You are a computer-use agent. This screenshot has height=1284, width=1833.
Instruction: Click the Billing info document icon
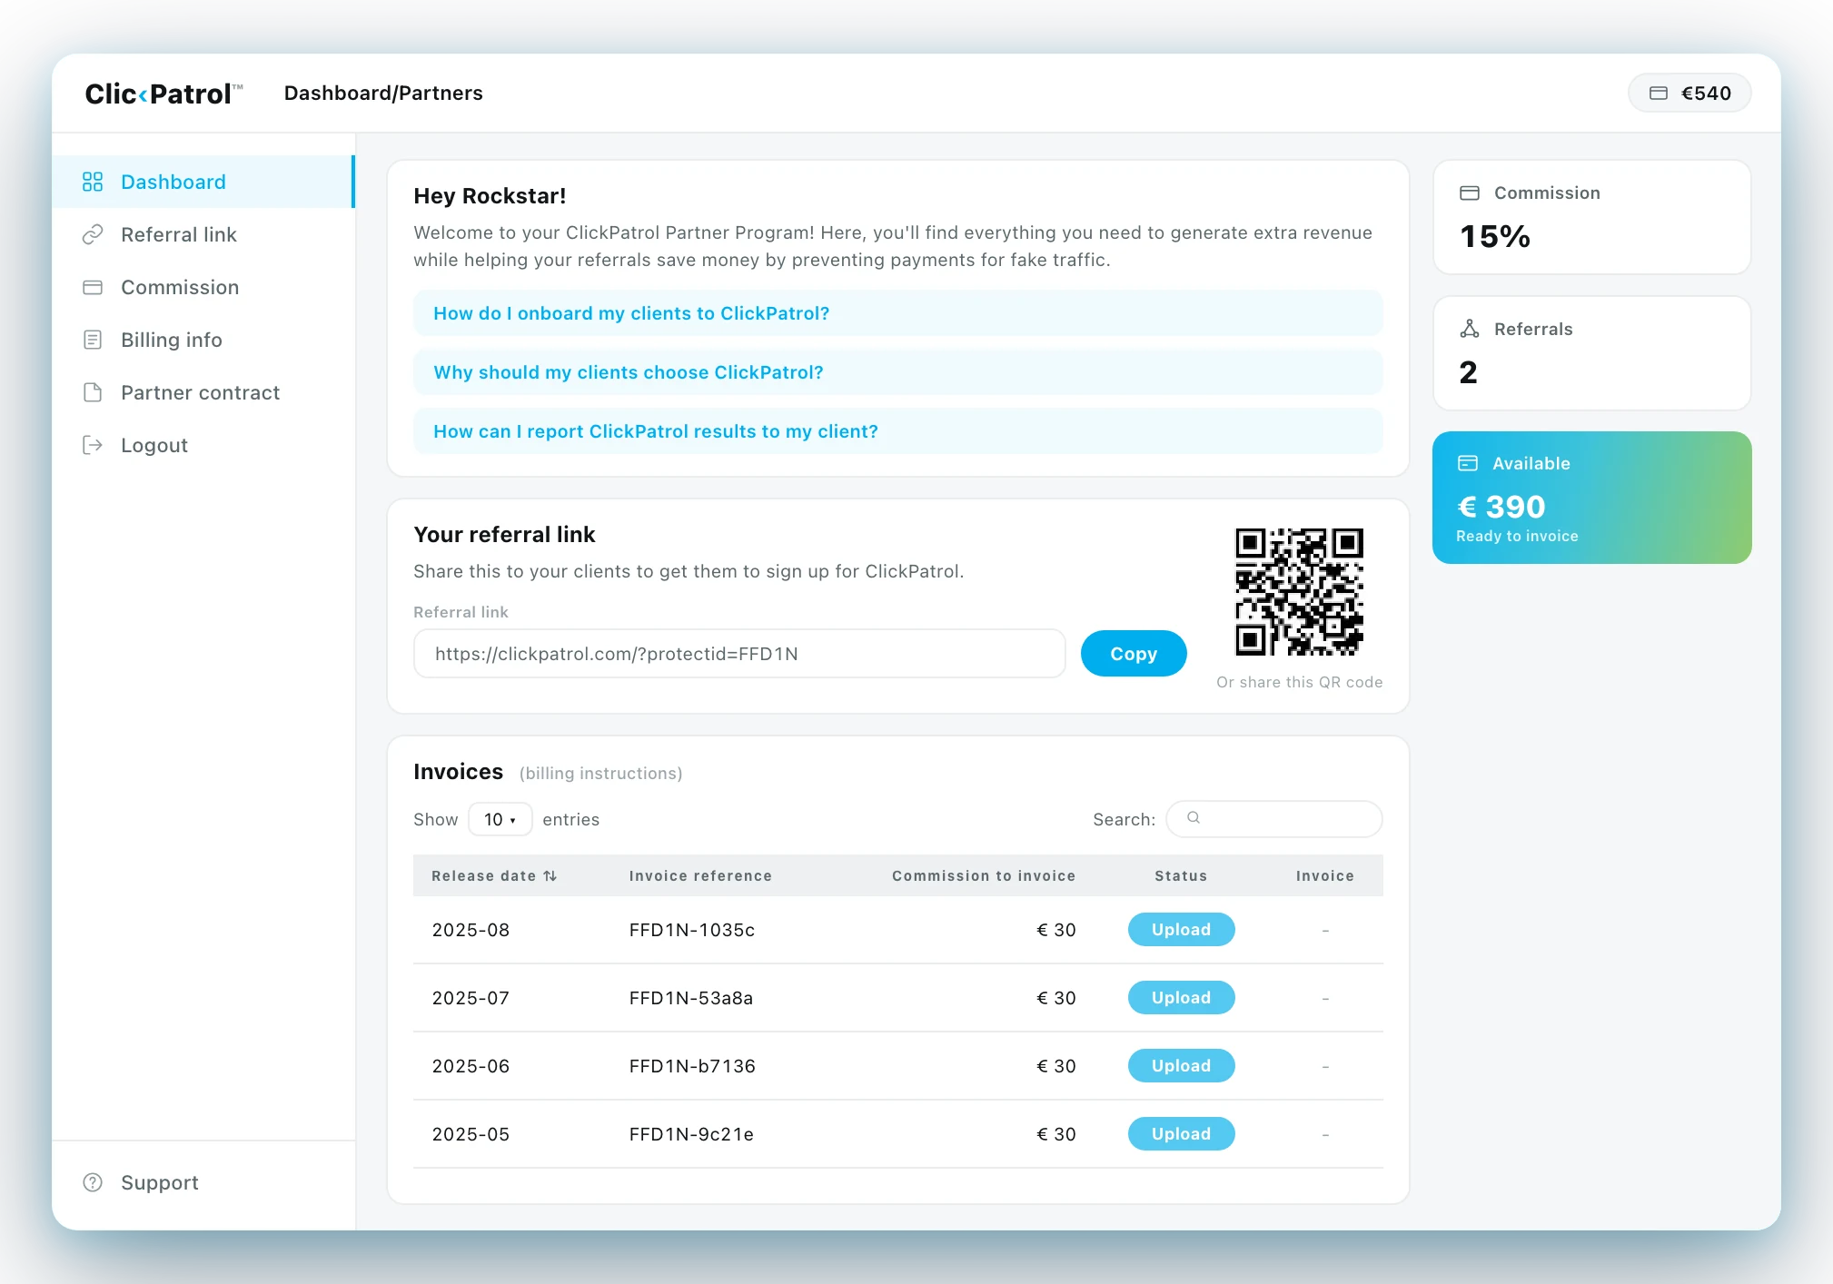93,340
